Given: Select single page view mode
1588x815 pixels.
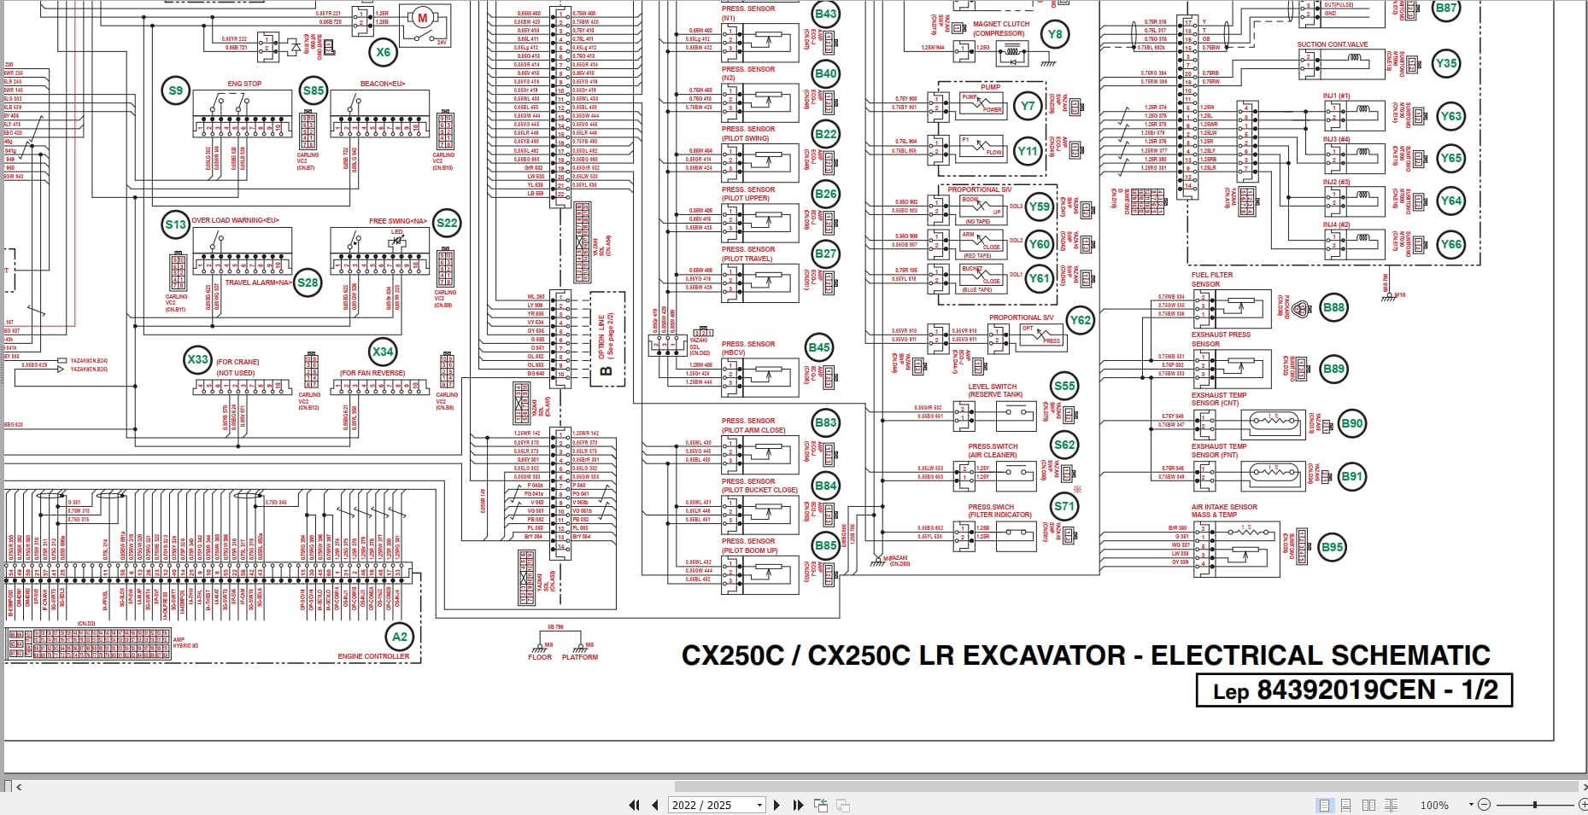Looking at the screenshot, I should pyautogui.click(x=1325, y=805).
